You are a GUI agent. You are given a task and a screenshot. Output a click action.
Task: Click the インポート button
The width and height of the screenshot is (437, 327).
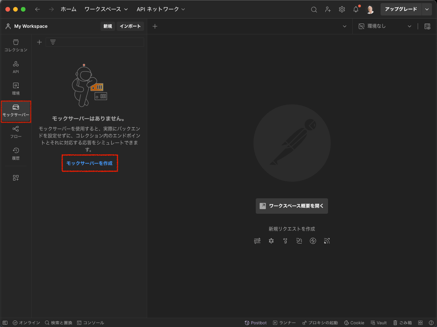click(130, 26)
